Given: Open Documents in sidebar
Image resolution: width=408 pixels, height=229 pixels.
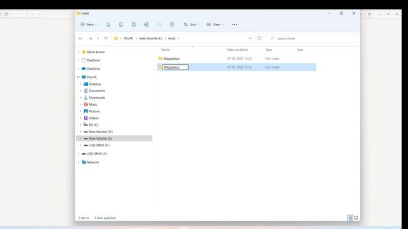Looking at the screenshot, I should point(97,91).
